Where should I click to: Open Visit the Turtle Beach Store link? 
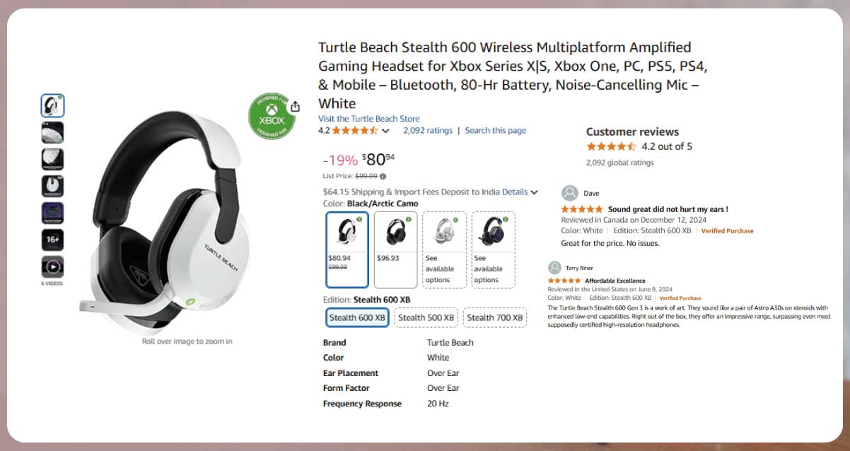coord(368,119)
